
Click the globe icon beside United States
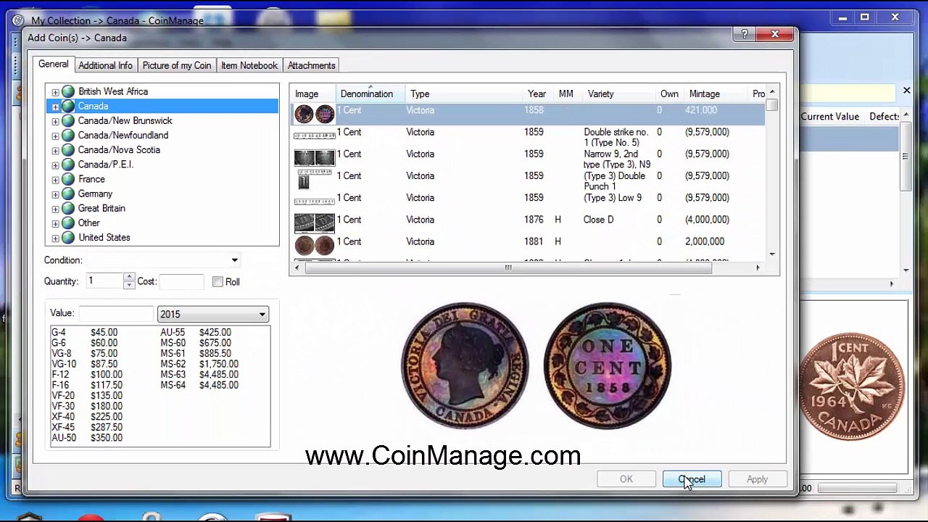click(68, 237)
